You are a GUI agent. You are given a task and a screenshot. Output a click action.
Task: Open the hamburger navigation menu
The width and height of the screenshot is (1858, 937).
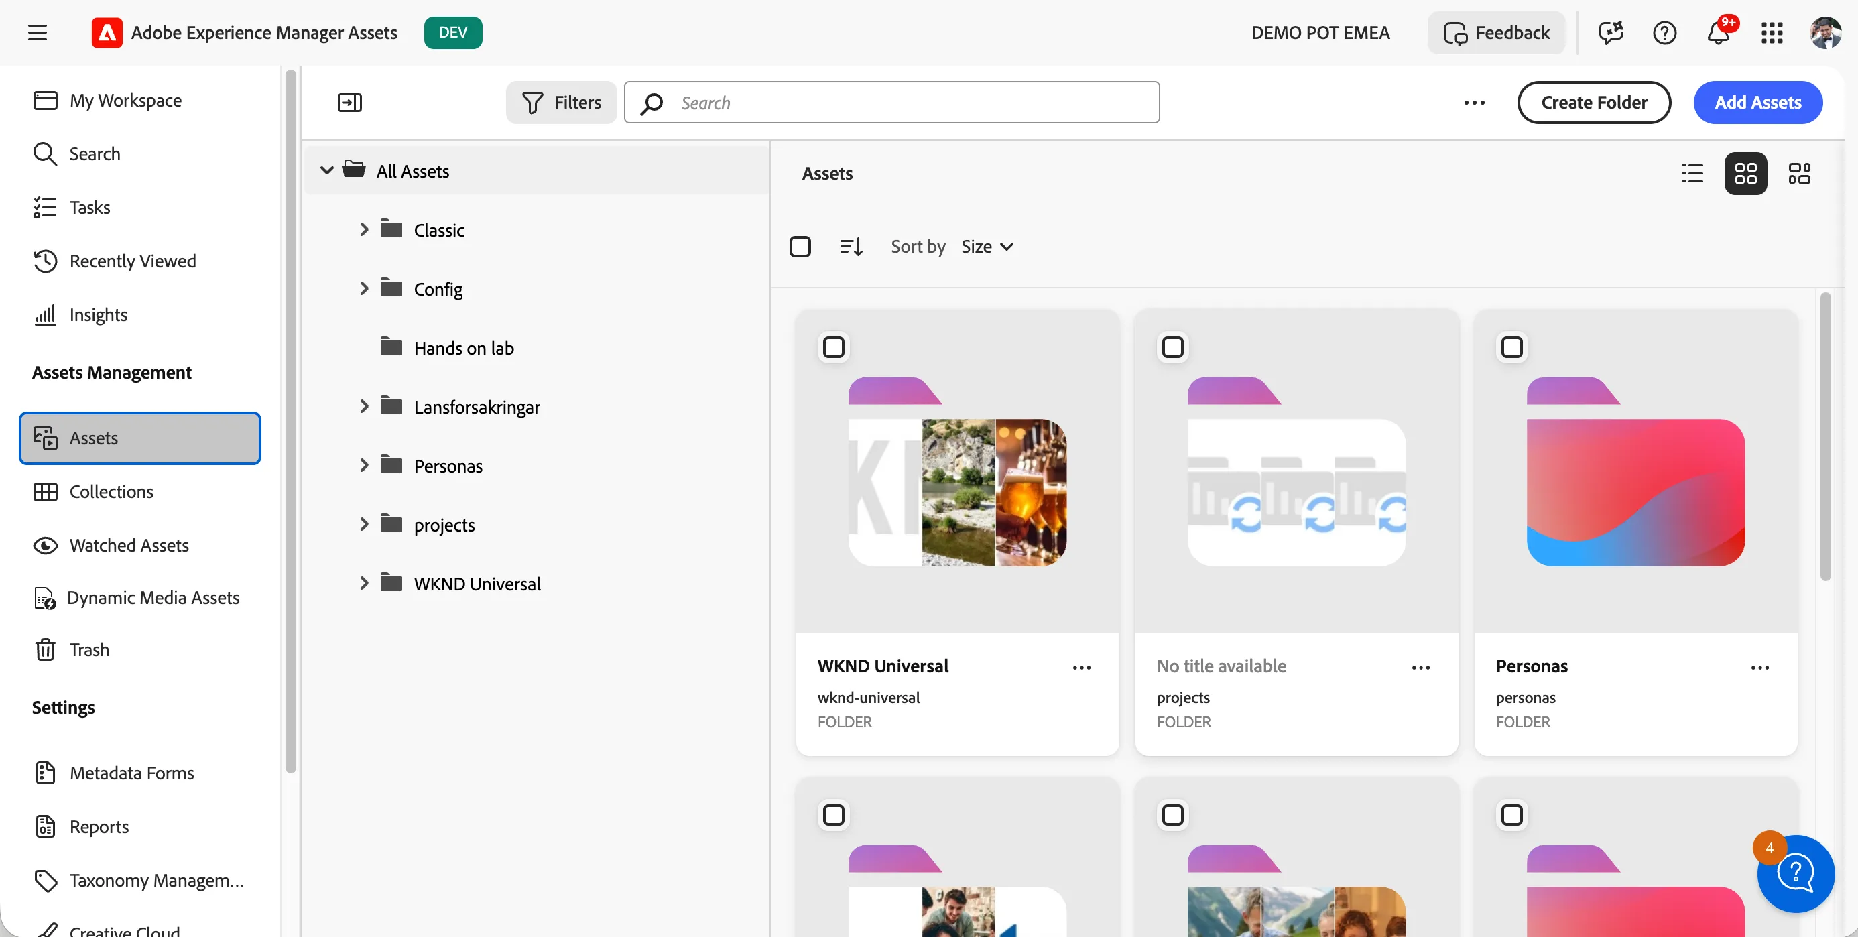[38, 32]
